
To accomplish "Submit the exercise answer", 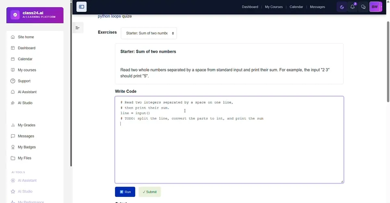I will click(149, 192).
